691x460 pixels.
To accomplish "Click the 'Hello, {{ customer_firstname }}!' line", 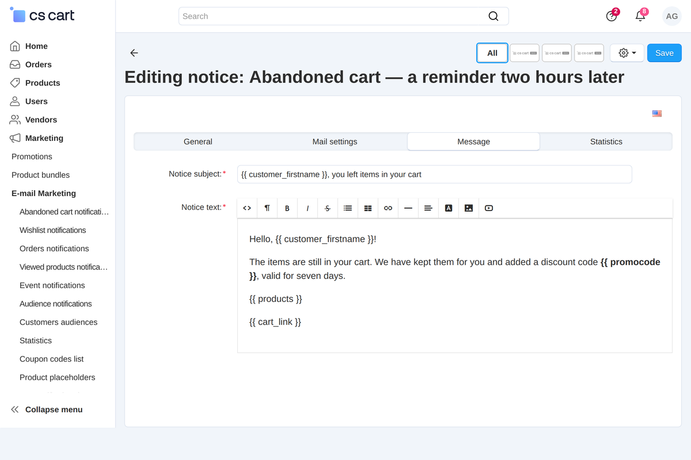I will click(x=313, y=239).
